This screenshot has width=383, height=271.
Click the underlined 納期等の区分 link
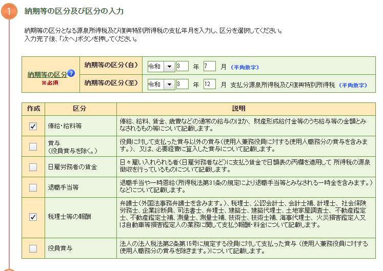(47, 75)
